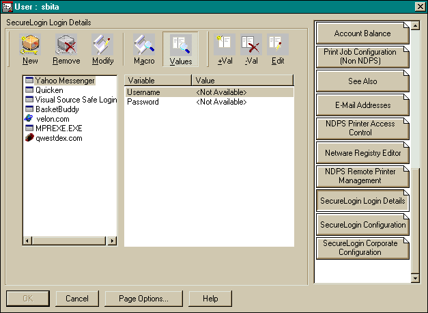Click the Help button
The width and height of the screenshot is (428, 313).
click(210, 299)
